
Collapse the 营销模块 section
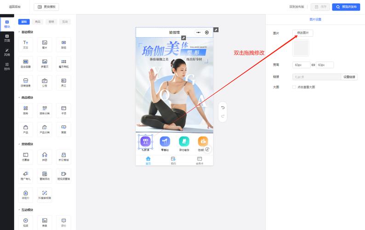19,144
